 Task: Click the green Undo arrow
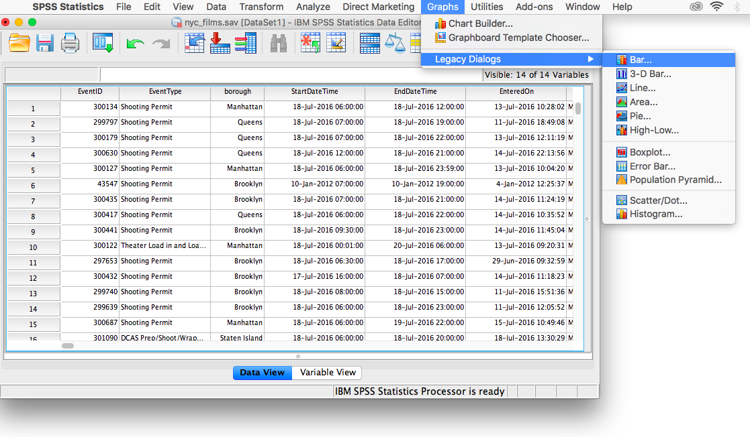coord(136,44)
